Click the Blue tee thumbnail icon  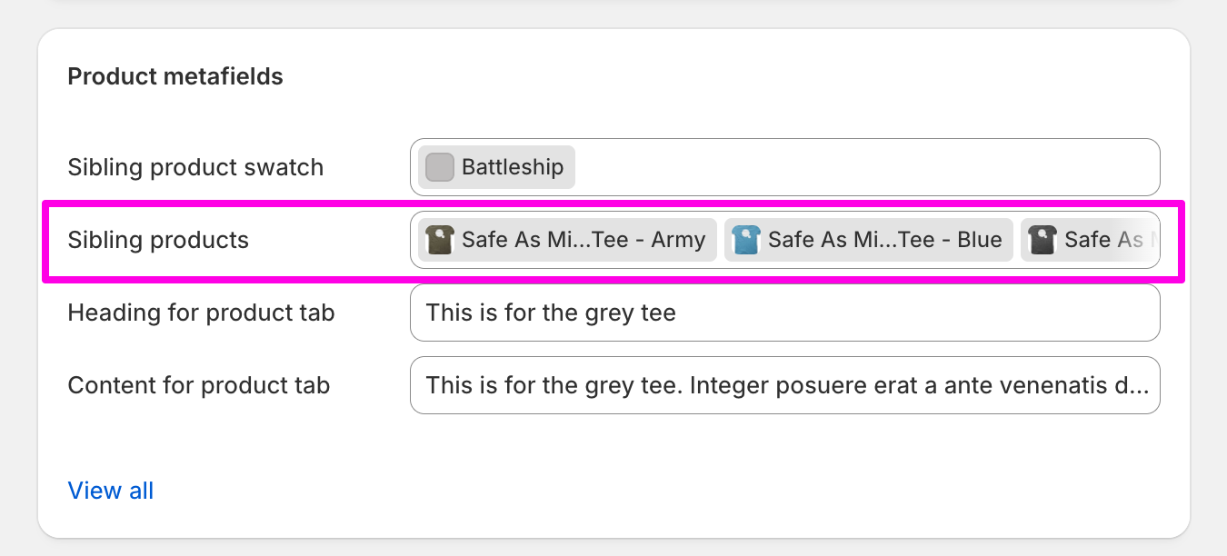pos(745,240)
